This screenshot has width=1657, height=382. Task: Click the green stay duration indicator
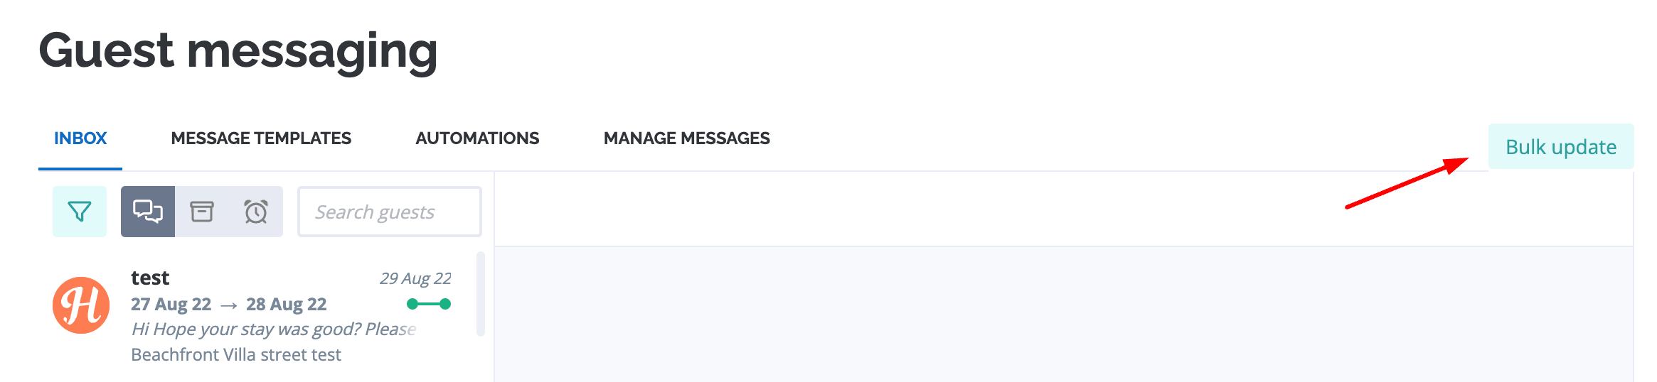pyautogui.click(x=429, y=304)
